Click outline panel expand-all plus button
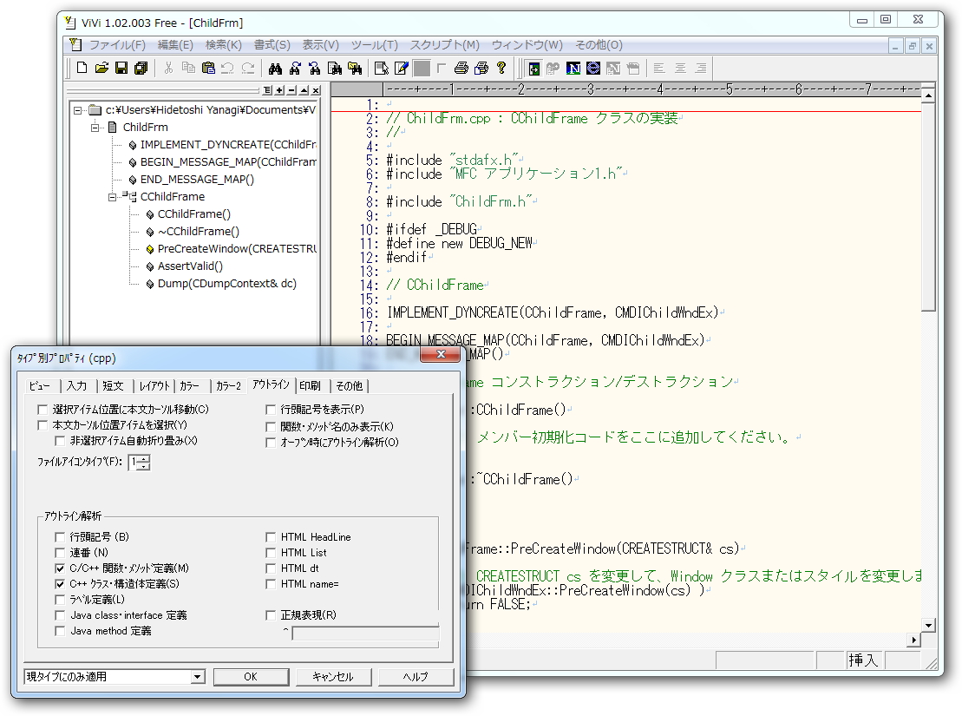 click(x=279, y=90)
